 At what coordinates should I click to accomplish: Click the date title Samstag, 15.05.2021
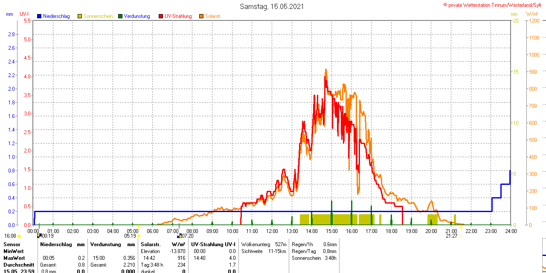pos(272,6)
